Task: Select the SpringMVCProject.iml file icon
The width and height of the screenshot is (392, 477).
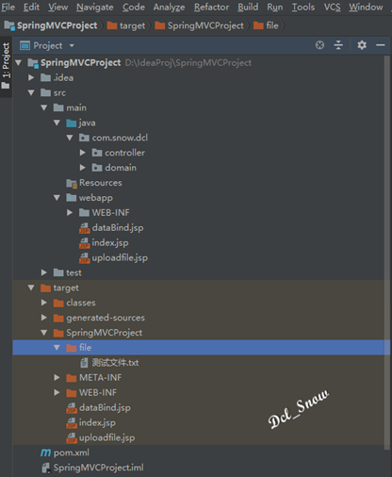Action: pyautogui.click(x=46, y=468)
